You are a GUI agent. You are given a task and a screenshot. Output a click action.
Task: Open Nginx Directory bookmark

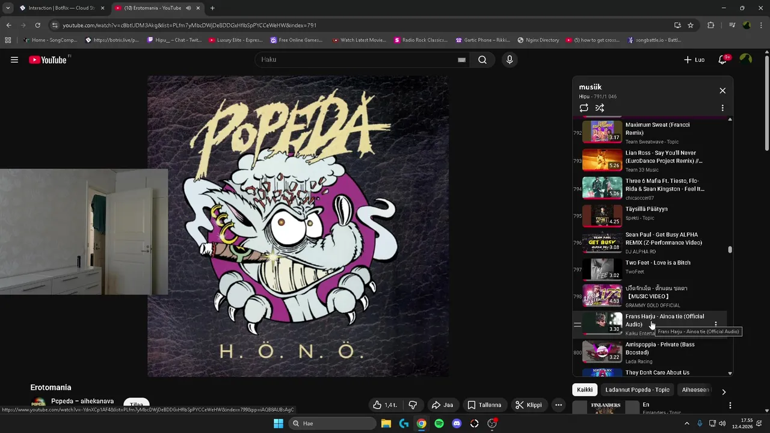[x=538, y=40]
